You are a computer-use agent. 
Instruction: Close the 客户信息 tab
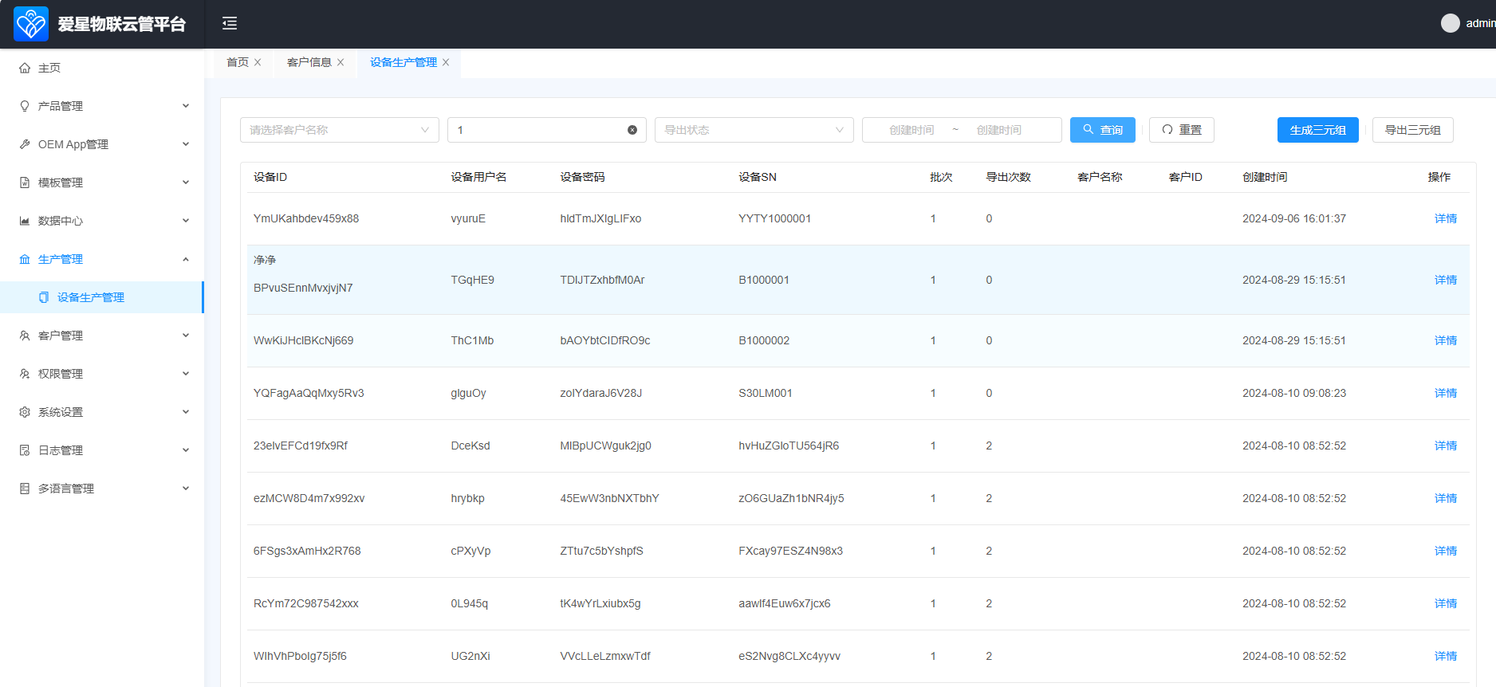[x=341, y=62]
